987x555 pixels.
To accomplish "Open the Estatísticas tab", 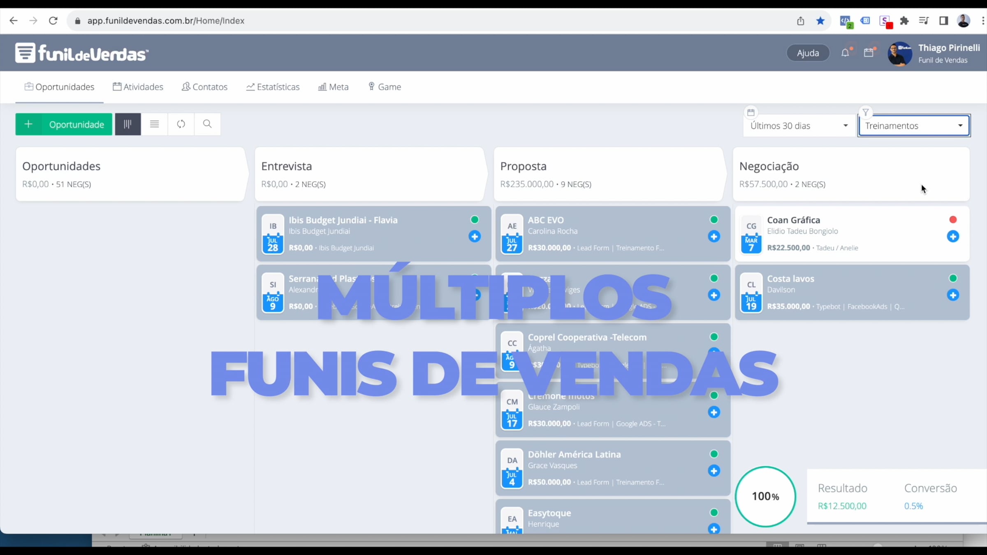I will click(273, 87).
